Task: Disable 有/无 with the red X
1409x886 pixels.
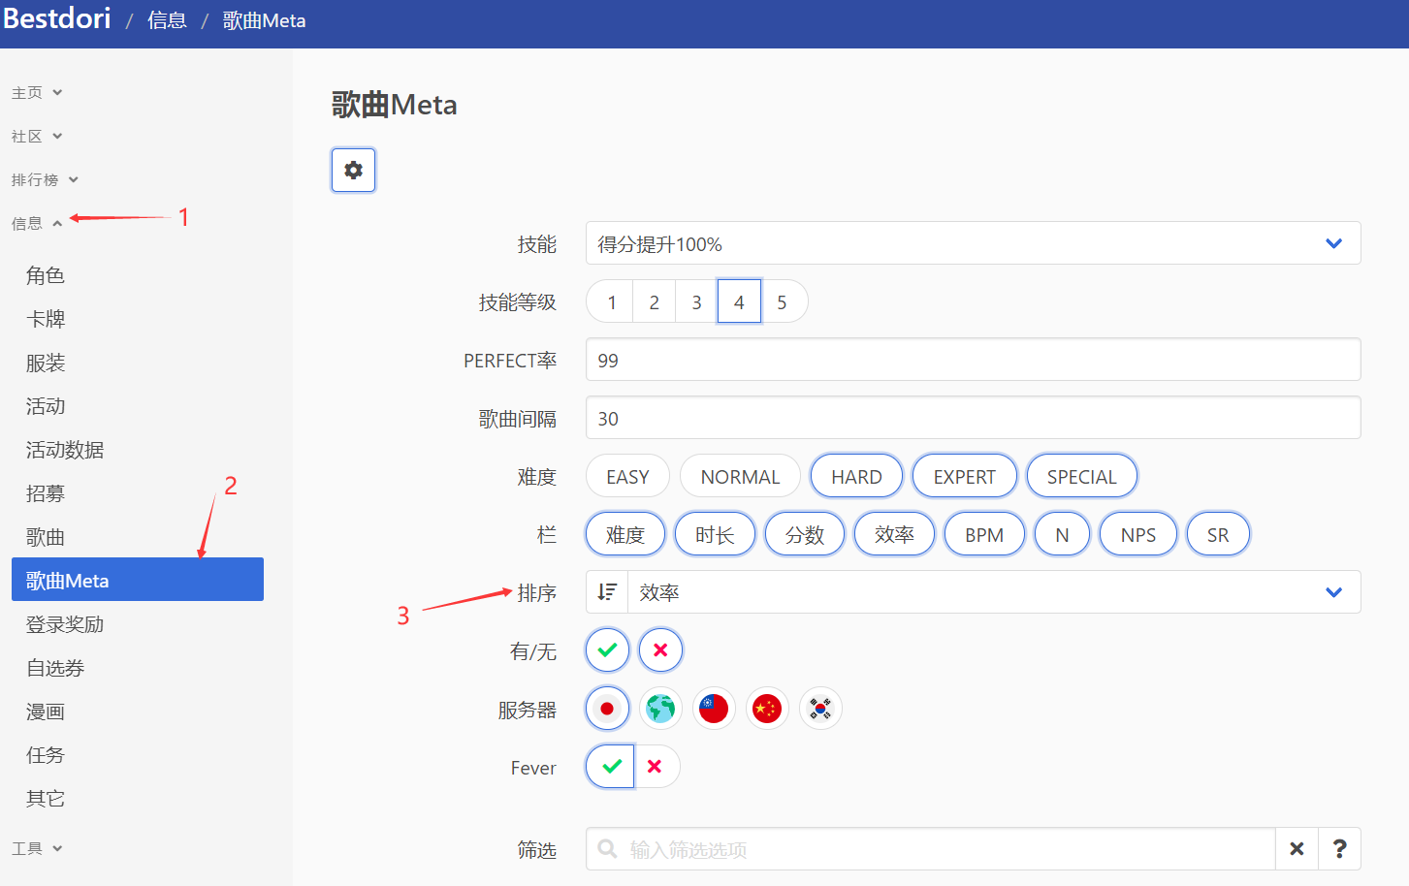Action: click(x=660, y=649)
